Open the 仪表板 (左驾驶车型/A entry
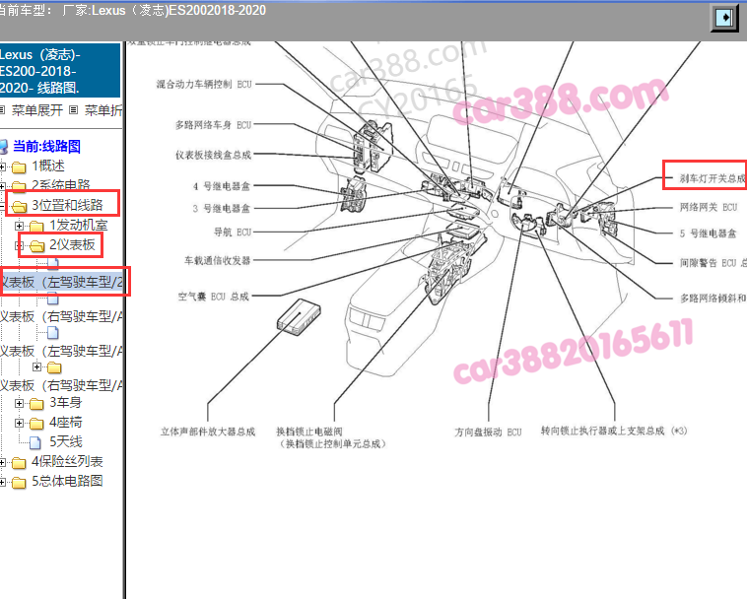747x599 pixels. [x=61, y=351]
